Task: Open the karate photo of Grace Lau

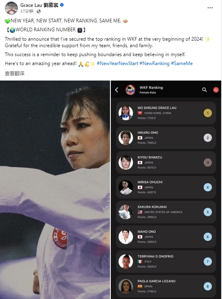Action: [55, 190]
